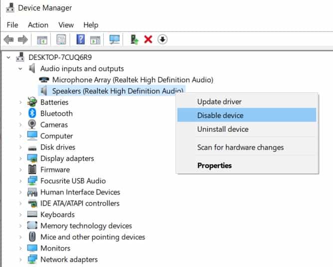Click the Scan for hardware changes monitor icon
The width and height of the screenshot is (333, 267).
(x=115, y=39)
